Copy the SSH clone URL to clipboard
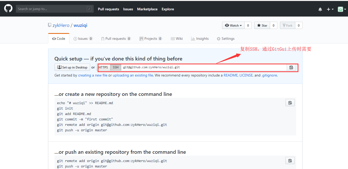 pos(291,67)
